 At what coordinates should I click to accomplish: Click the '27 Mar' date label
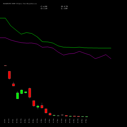coord(86,121)
